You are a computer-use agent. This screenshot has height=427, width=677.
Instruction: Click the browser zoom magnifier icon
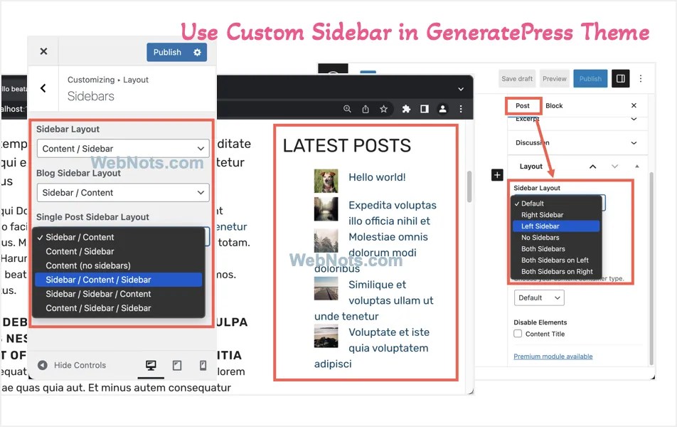pos(347,109)
